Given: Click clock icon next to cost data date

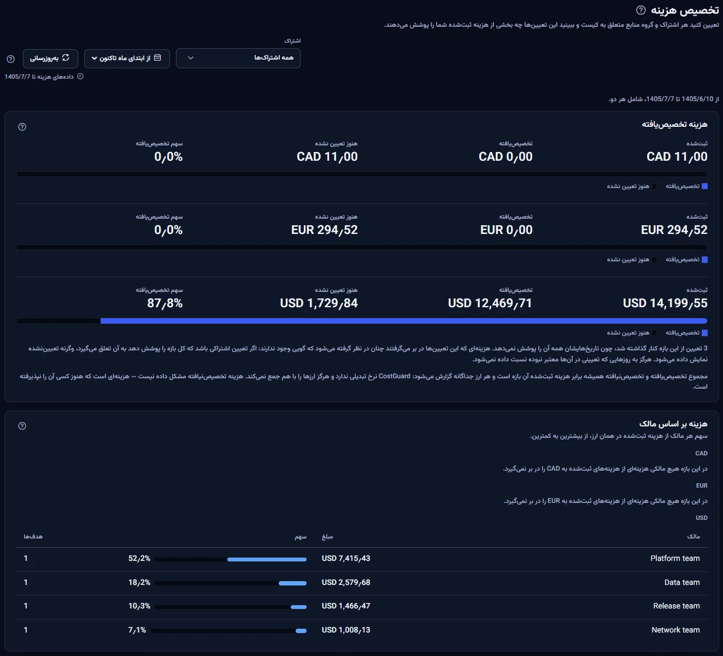Looking at the screenshot, I should point(80,77).
